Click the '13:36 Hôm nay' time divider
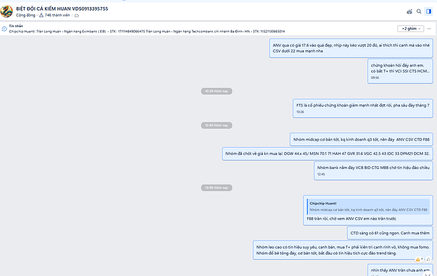 [x=217, y=188]
